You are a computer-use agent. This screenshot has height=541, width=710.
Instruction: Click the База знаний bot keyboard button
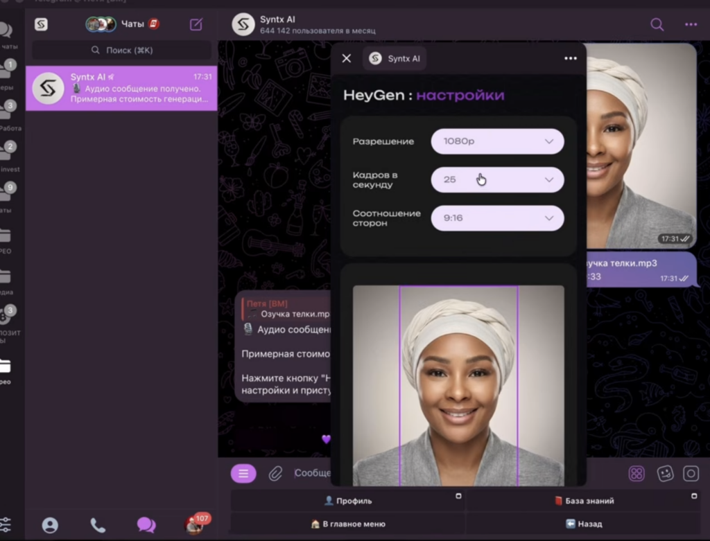point(583,501)
